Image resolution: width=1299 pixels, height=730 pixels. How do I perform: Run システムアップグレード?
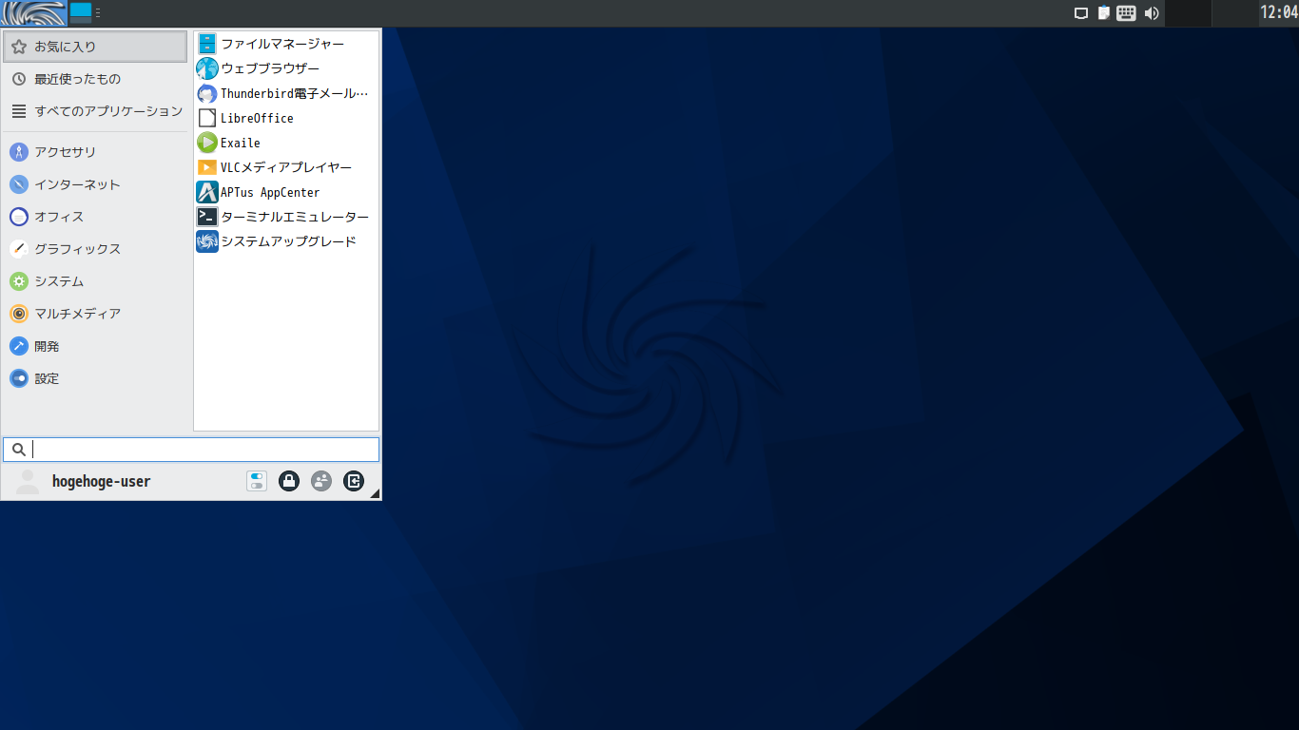286,241
